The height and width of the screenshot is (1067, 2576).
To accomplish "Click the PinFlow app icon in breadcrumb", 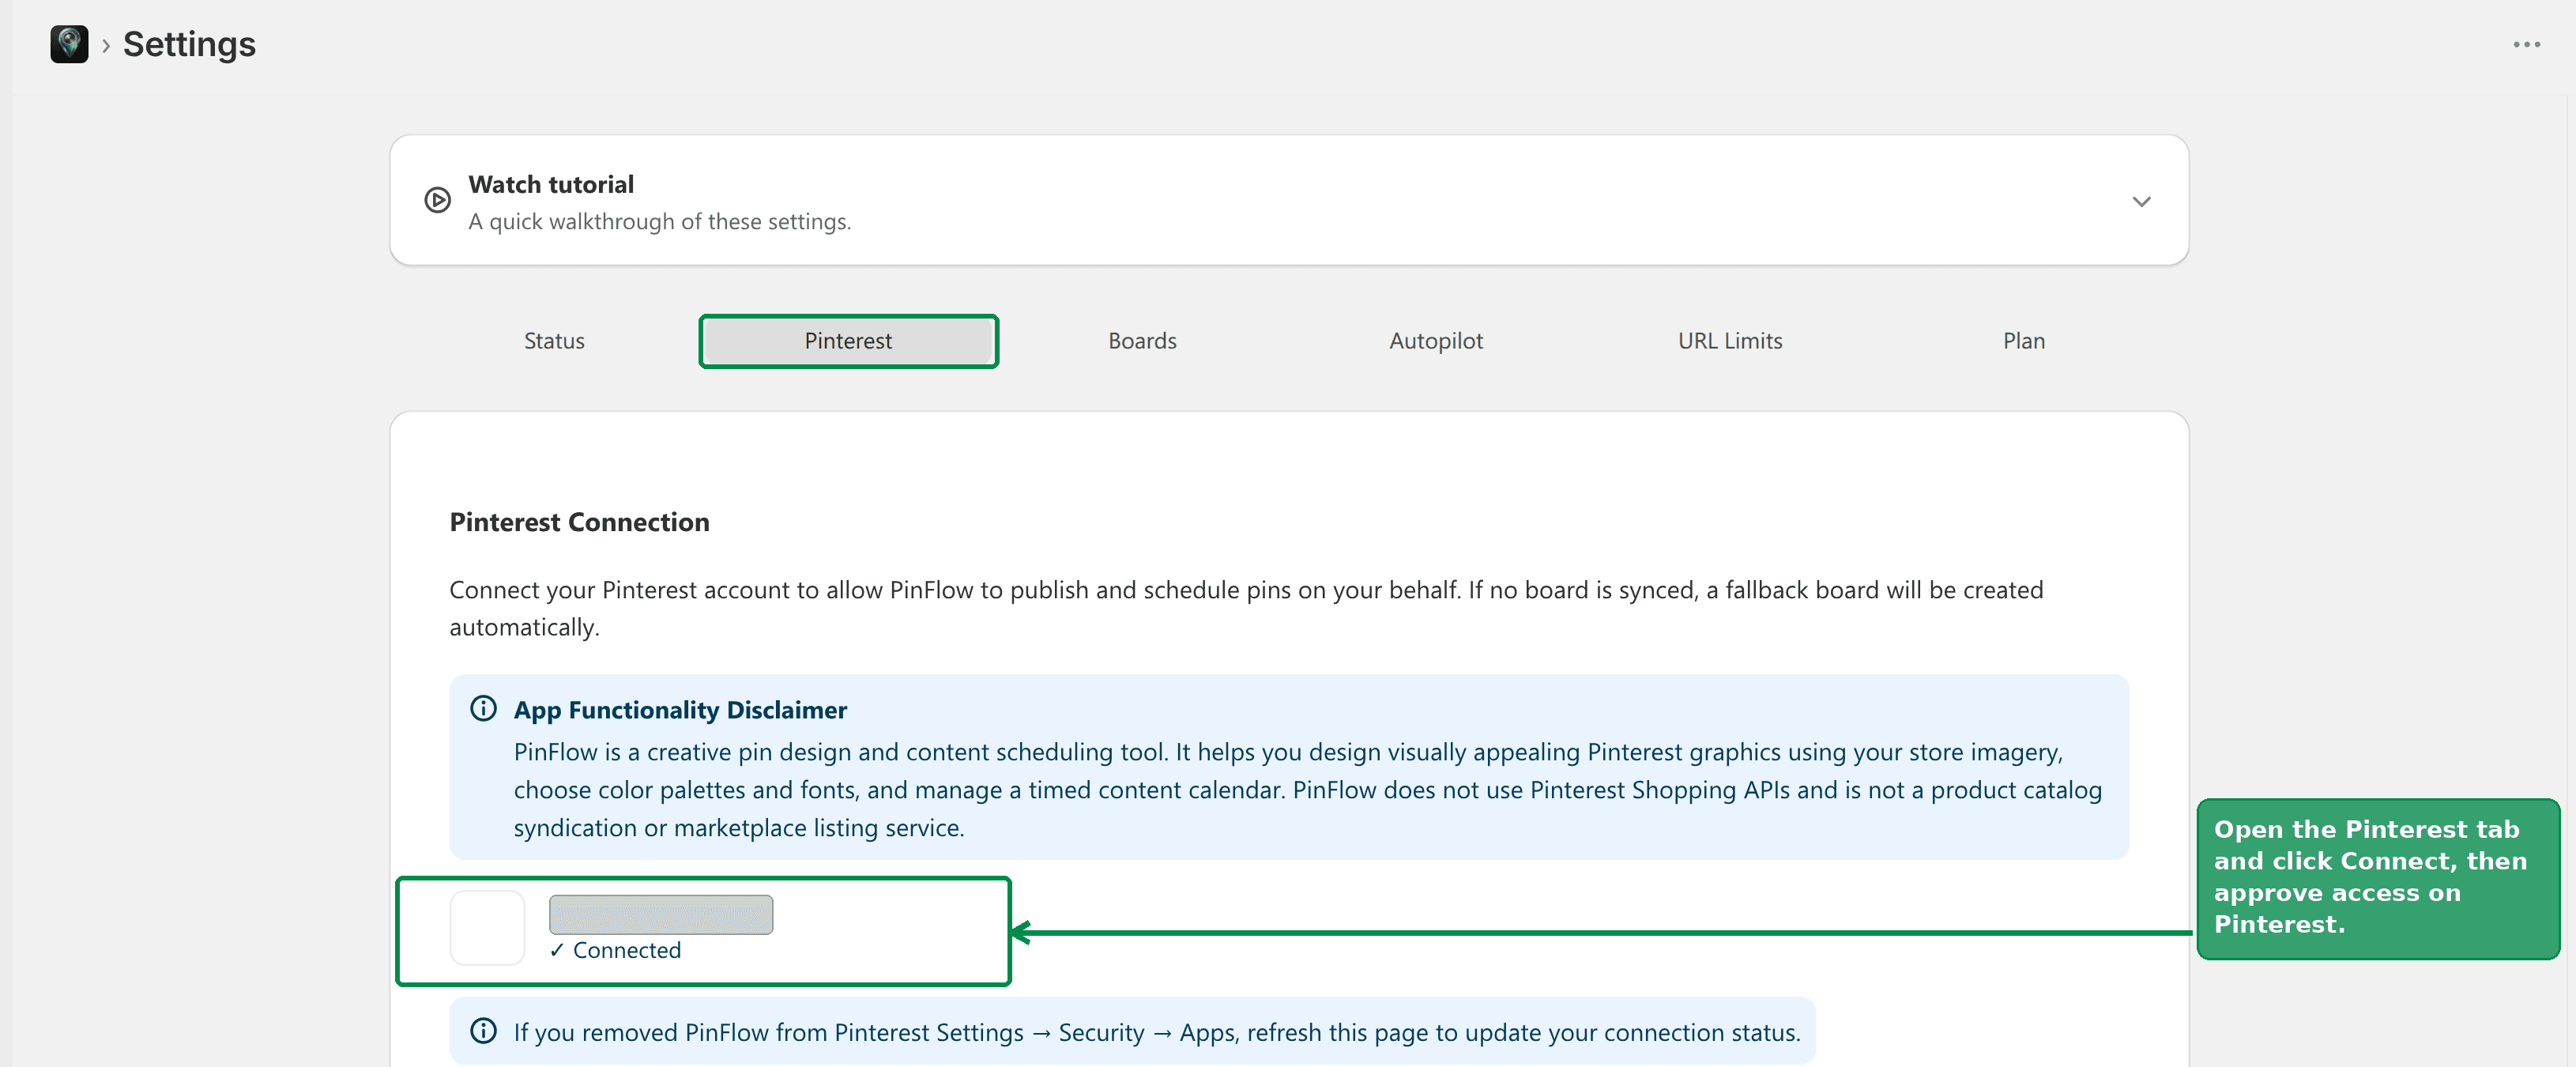I will click(69, 44).
